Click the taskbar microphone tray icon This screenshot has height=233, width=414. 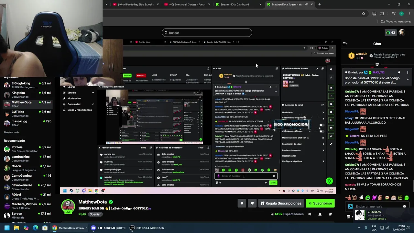click(366, 228)
